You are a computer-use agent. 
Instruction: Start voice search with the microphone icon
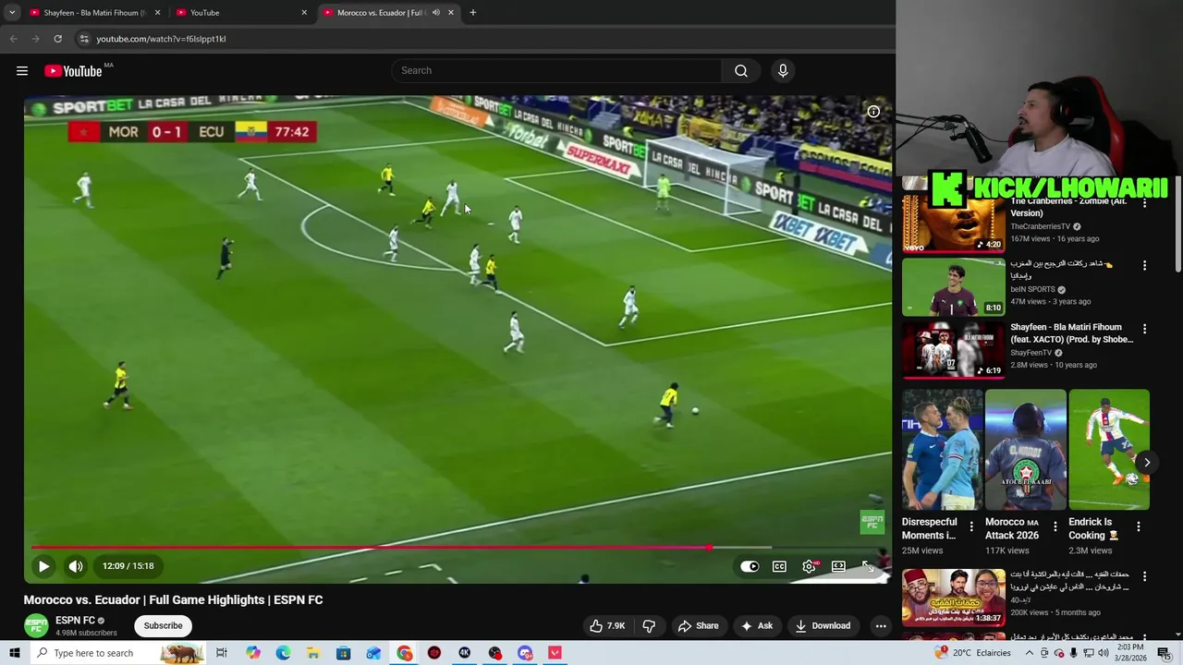click(783, 70)
